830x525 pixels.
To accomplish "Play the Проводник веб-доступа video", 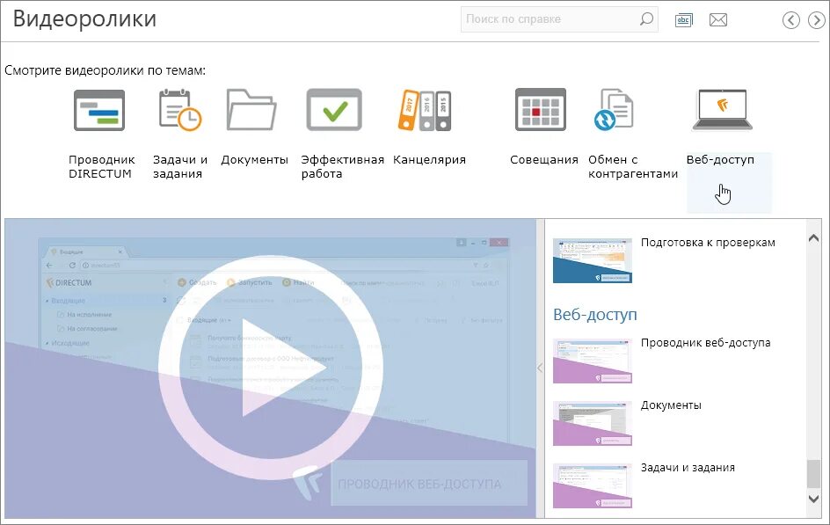I will pyautogui.click(x=270, y=368).
